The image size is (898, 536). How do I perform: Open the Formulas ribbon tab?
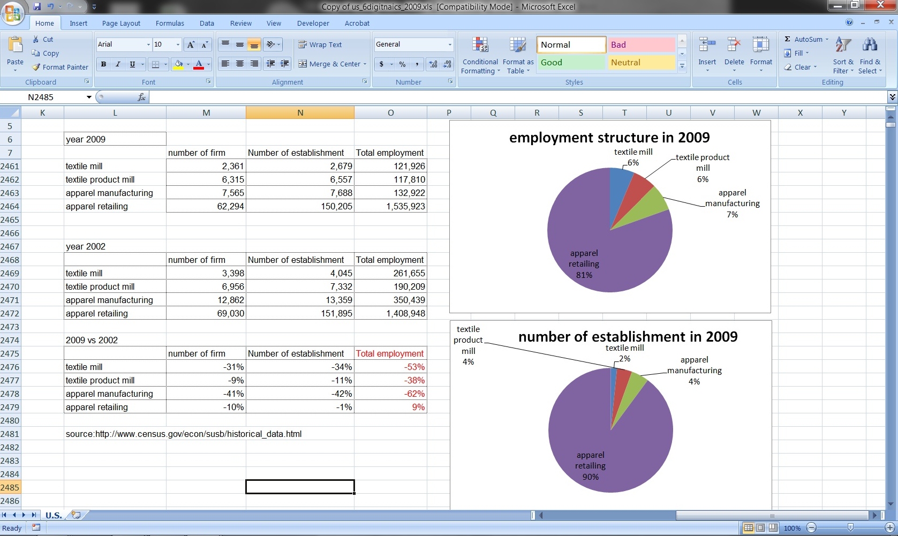(170, 24)
